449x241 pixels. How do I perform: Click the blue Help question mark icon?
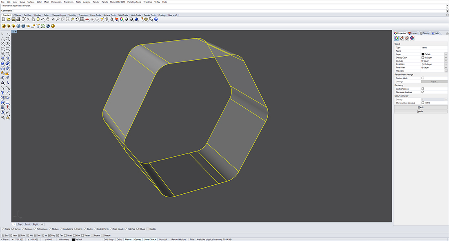156,20
